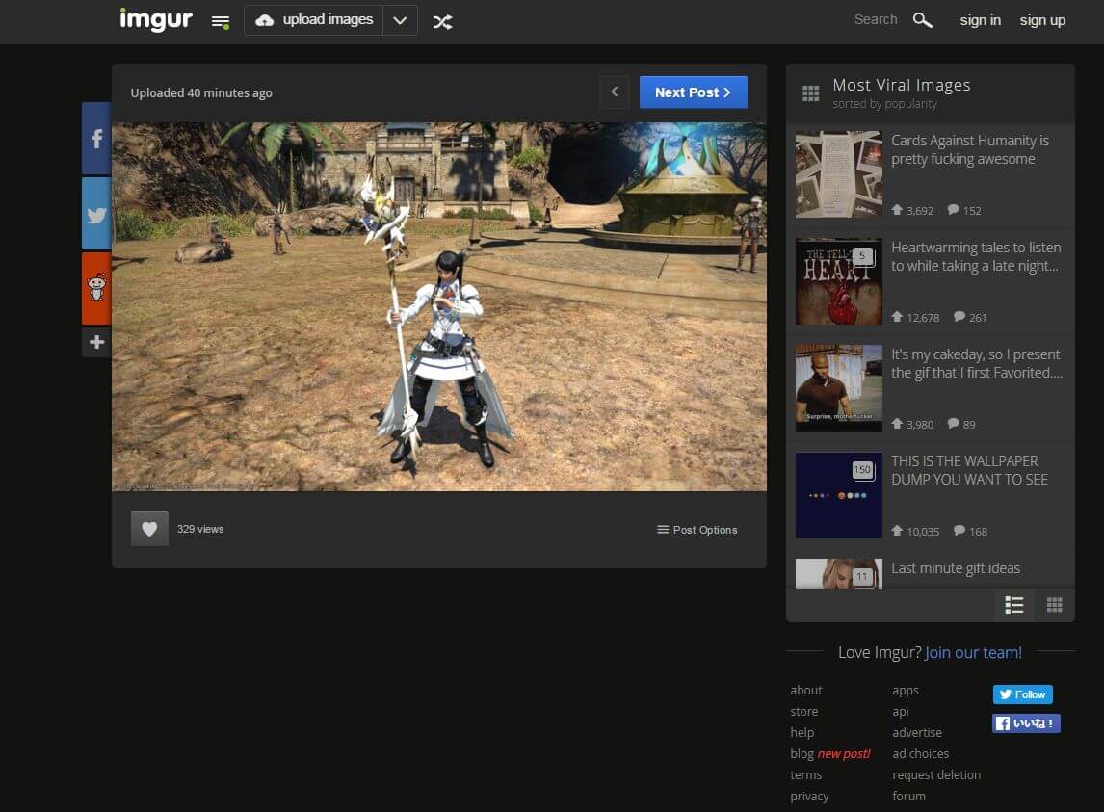
Task: Switch sidebar to list view
Action: click(1013, 605)
